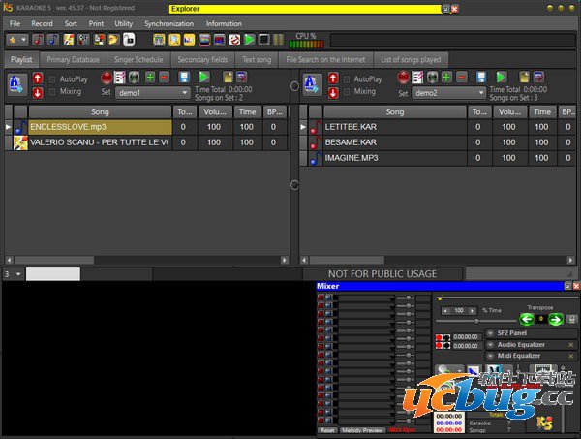Click the red record button in left playlist
Image resolution: width=581 pixels, height=439 pixels.
[107, 78]
